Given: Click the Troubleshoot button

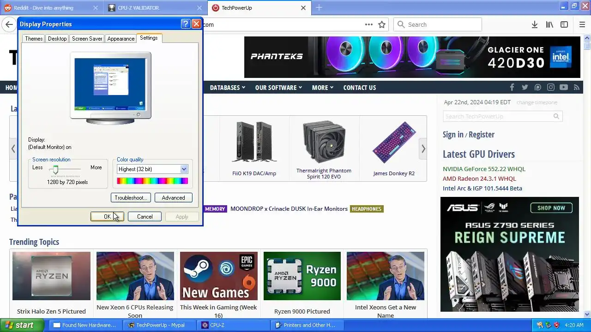Looking at the screenshot, I should tap(131, 197).
